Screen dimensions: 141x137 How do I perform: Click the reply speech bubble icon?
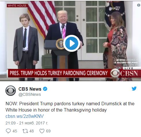click(8, 131)
